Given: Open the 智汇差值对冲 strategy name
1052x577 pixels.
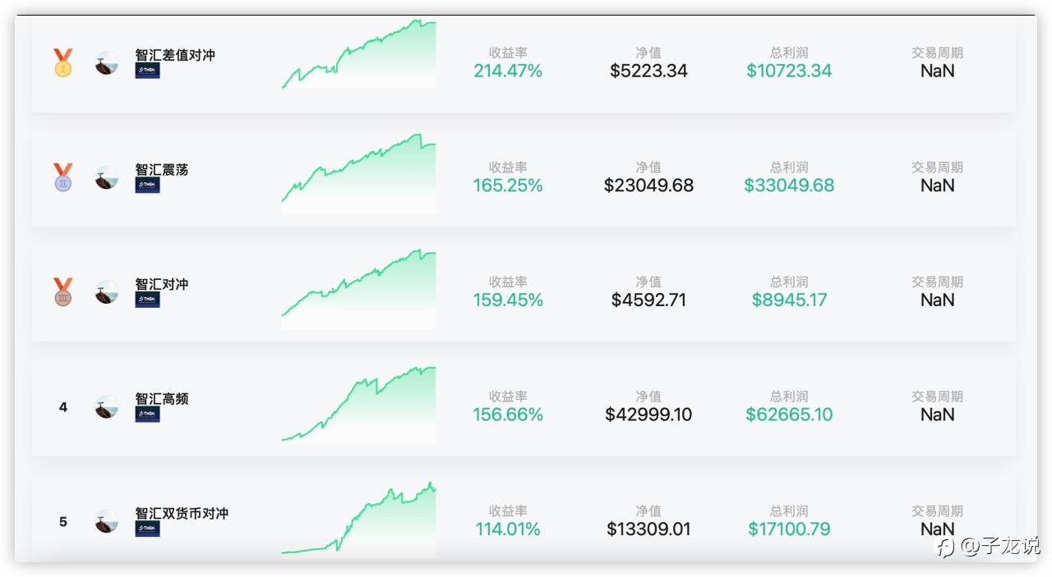Looking at the screenshot, I should [175, 55].
